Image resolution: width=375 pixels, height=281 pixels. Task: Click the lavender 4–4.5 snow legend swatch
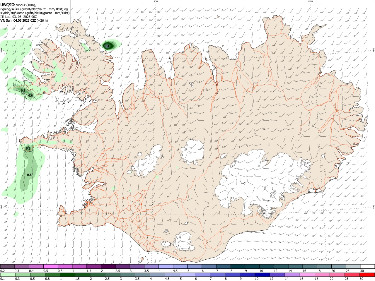166,266
